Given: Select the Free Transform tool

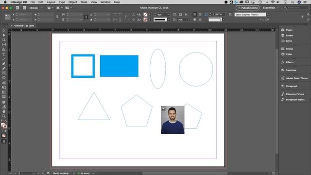Looking at the screenshot, I should pos(4,87).
